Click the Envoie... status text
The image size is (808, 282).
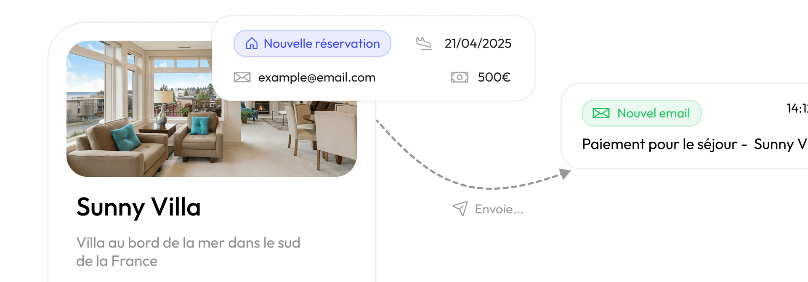tap(499, 209)
